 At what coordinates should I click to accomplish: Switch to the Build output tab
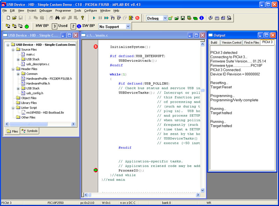point(214,42)
